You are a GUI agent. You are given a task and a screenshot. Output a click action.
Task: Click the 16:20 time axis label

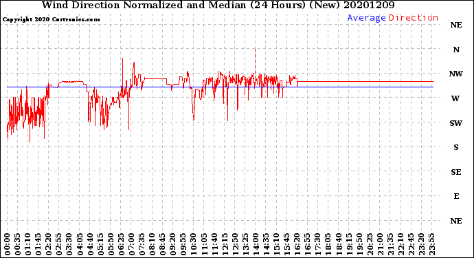coord(297,244)
